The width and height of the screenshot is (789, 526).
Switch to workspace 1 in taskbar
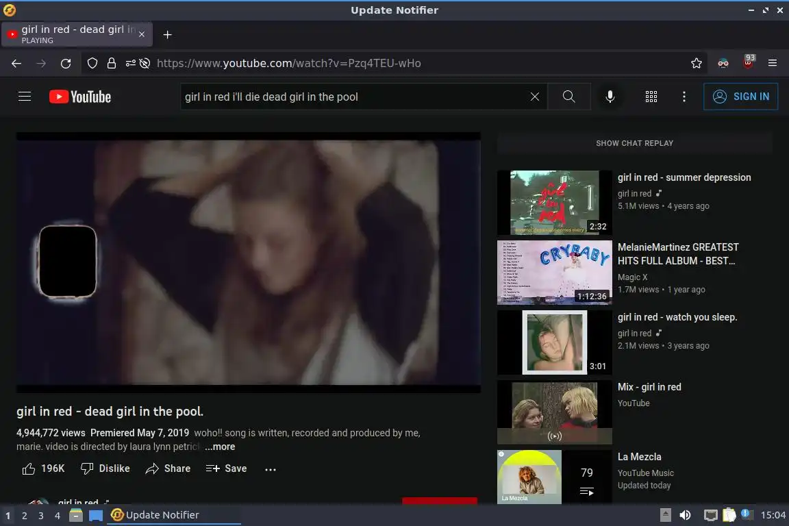8,516
